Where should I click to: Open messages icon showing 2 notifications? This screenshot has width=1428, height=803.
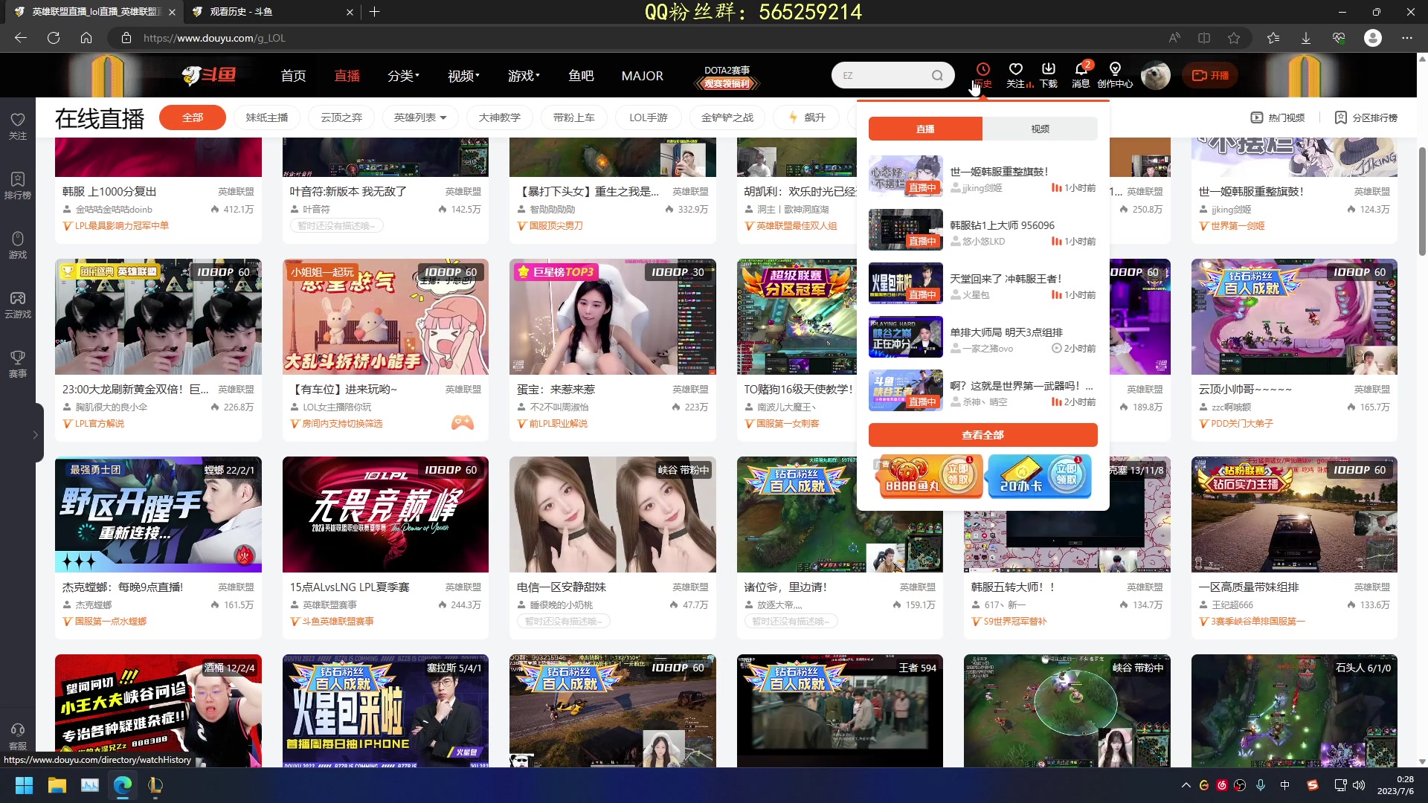pyautogui.click(x=1081, y=74)
